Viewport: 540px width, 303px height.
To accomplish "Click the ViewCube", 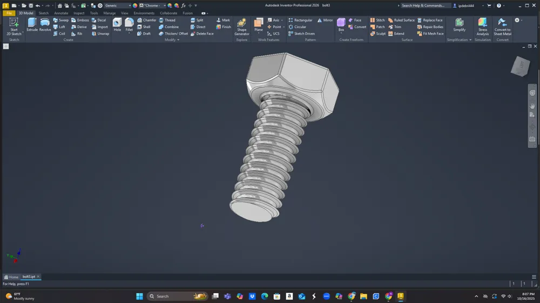I will 520,65.
